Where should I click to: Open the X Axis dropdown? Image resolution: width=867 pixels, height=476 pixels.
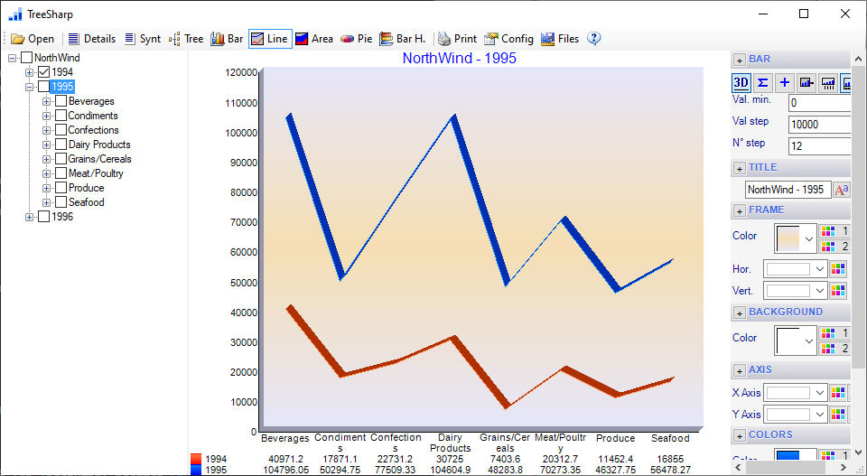tap(795, 393)
